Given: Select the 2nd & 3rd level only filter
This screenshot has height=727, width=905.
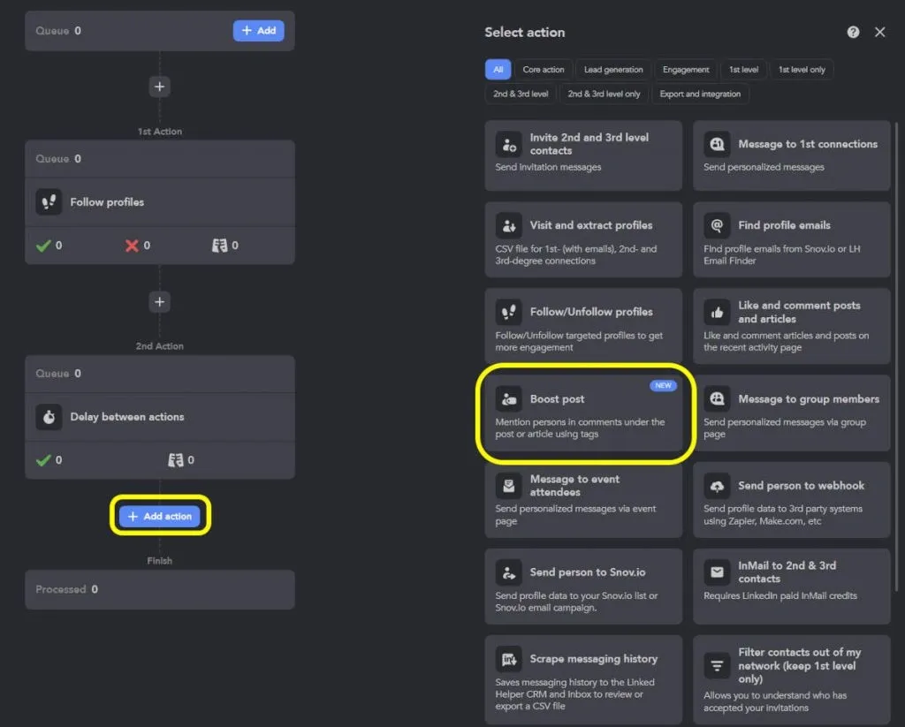Looking at the screenshot, I should (604, 94).
